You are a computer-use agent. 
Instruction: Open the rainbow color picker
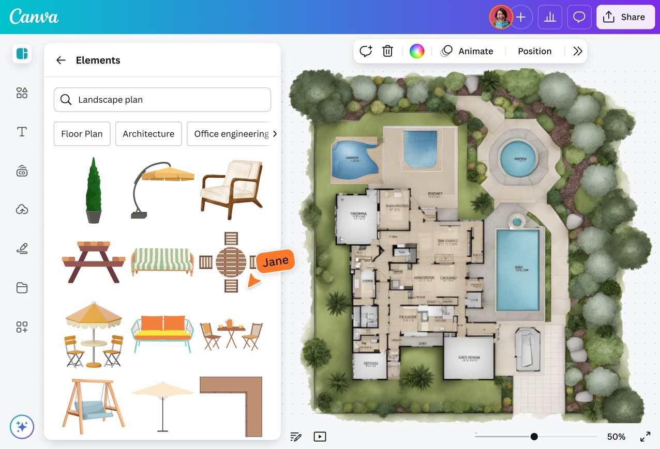[417, 51]
